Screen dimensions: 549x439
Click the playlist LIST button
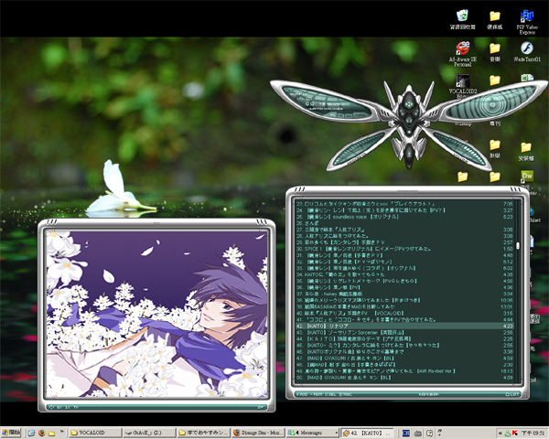(x=512, y=394)
